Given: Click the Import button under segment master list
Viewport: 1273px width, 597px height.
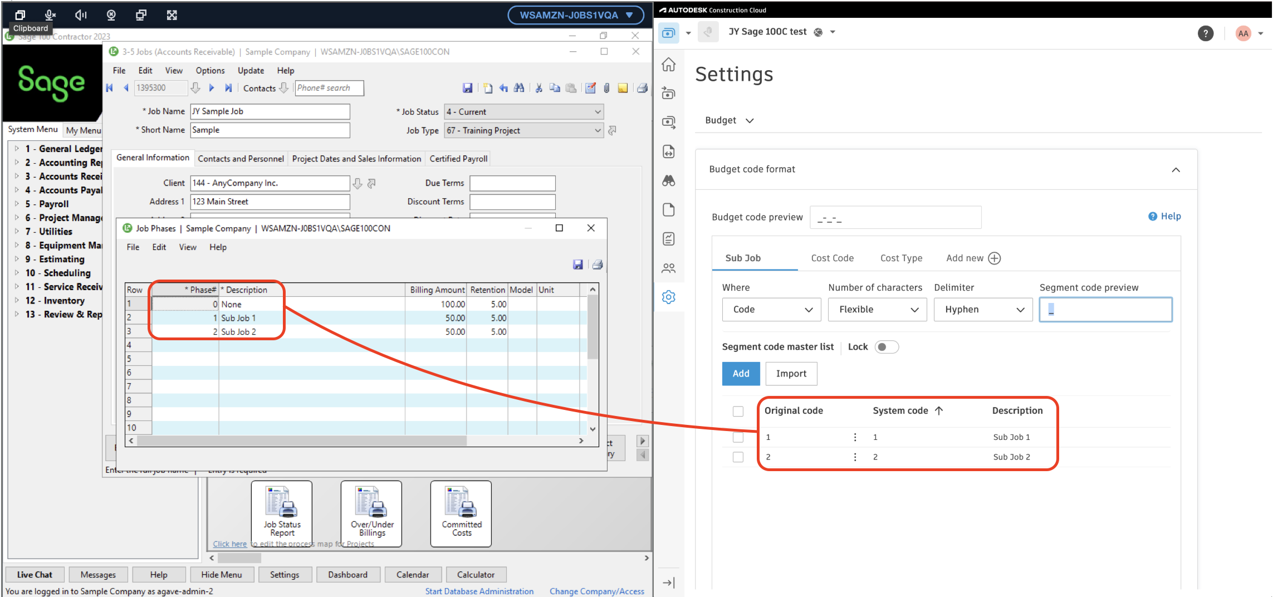Looking at the screenshot, I should point(791,374).
